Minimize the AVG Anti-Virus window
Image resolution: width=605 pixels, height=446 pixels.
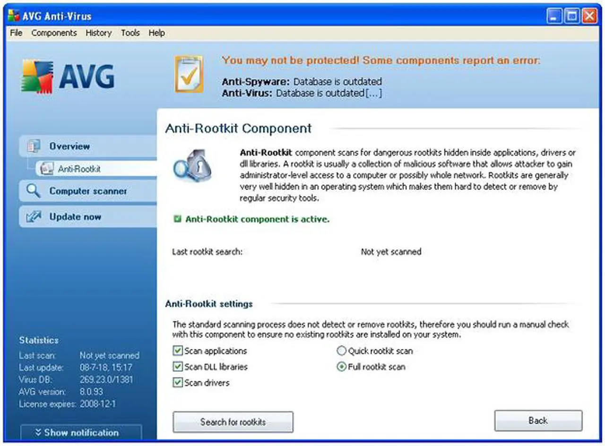555,16
